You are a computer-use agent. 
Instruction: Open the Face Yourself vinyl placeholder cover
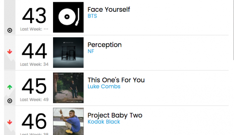[68, 17]
